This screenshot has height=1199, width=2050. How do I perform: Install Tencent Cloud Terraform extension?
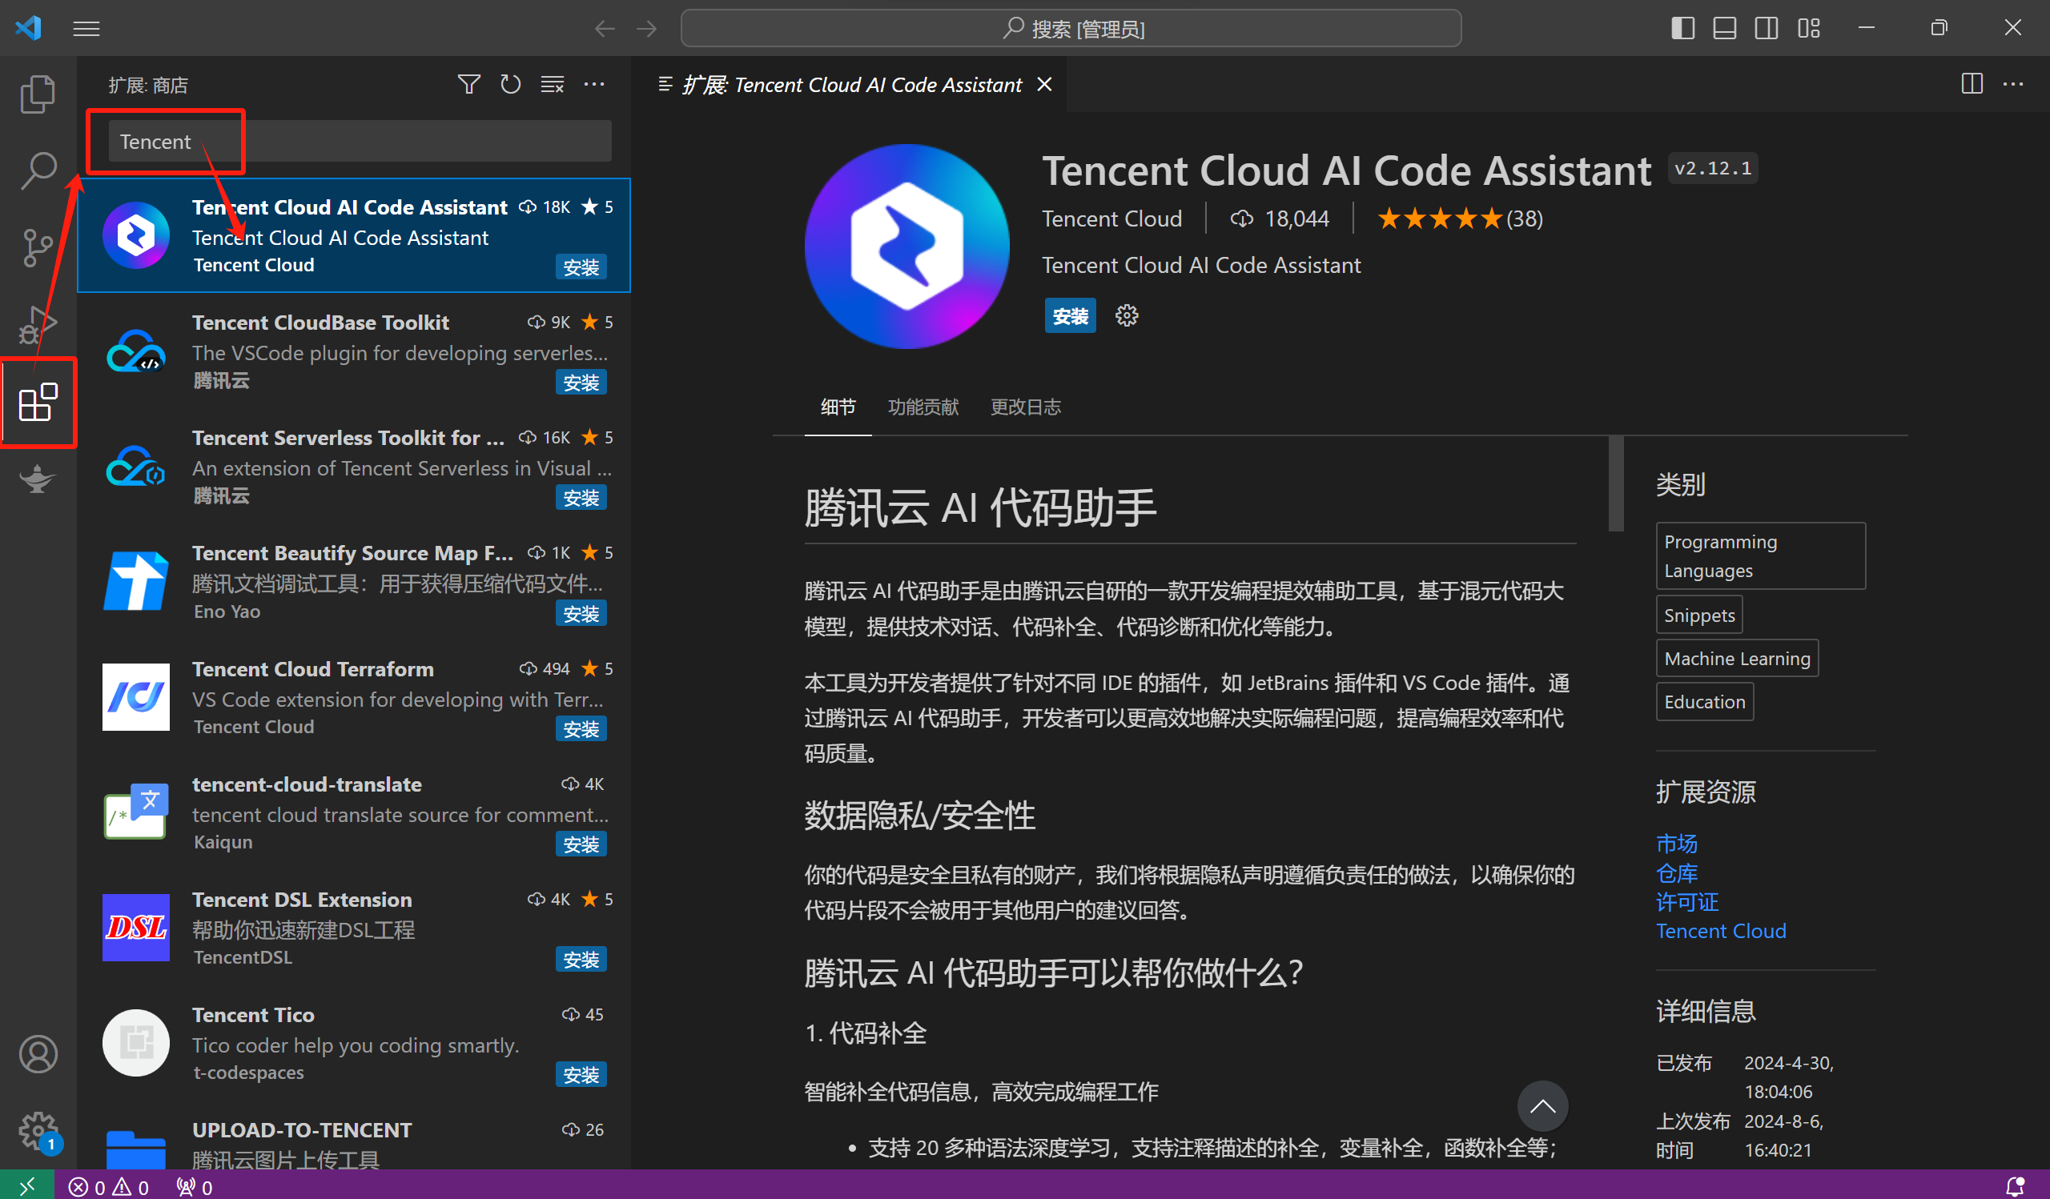[x=581, y=729]
